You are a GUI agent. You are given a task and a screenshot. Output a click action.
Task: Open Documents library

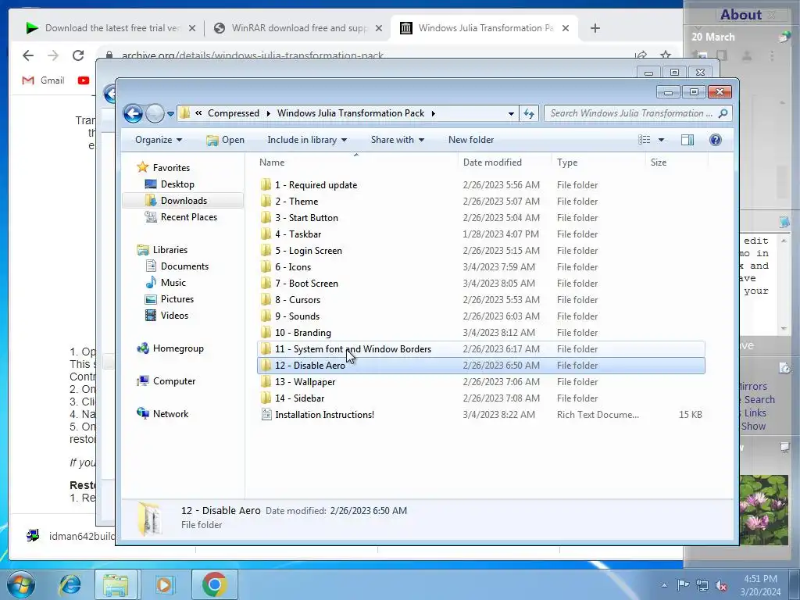pyautogui.click(x=184, y=266)
